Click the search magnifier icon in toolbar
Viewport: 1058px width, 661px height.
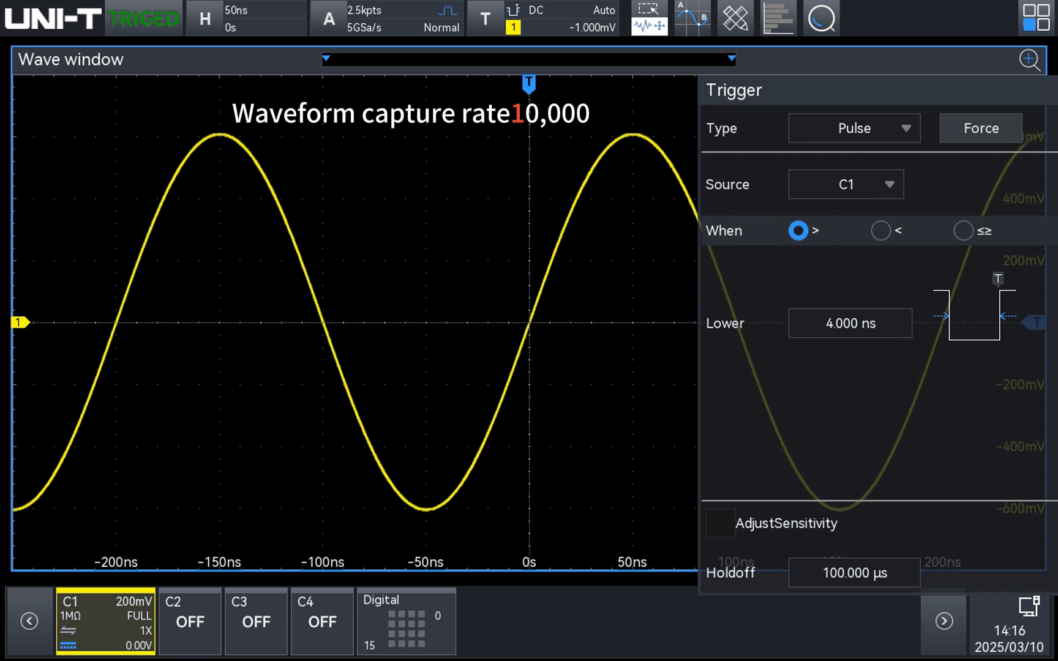coord(821,18)
